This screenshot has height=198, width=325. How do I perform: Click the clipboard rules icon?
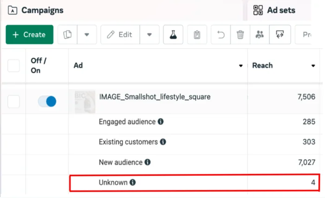click(197, 35)
